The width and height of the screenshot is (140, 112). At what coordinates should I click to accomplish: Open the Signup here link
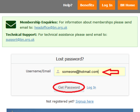tap(85, 101)
